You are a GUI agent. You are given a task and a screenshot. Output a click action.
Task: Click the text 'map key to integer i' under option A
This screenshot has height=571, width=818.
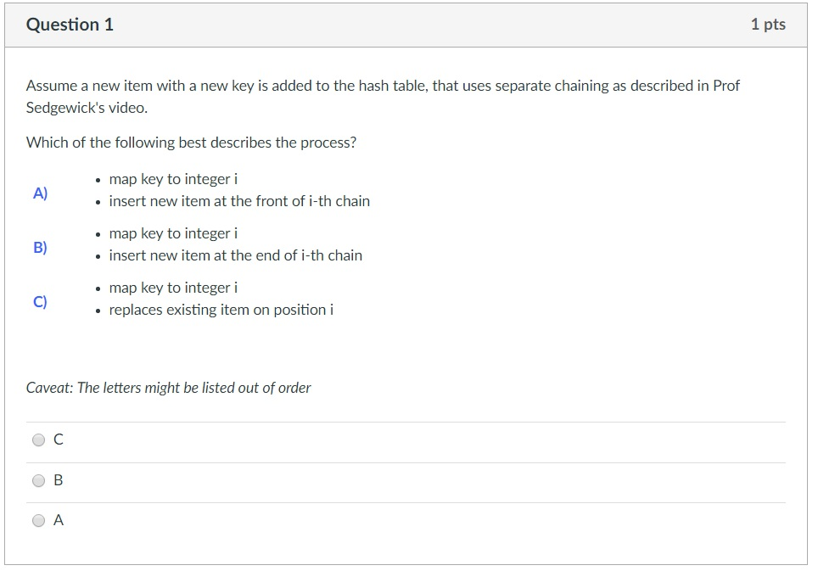click(172, 179)
